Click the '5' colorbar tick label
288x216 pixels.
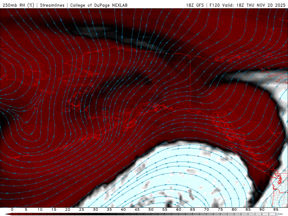point(26,210)
